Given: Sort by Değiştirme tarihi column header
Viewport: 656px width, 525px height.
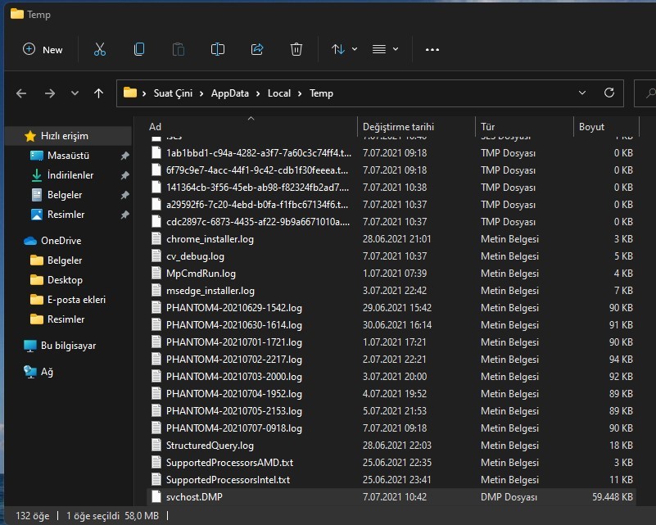Looking at the screenshot, I should (398, 127).
